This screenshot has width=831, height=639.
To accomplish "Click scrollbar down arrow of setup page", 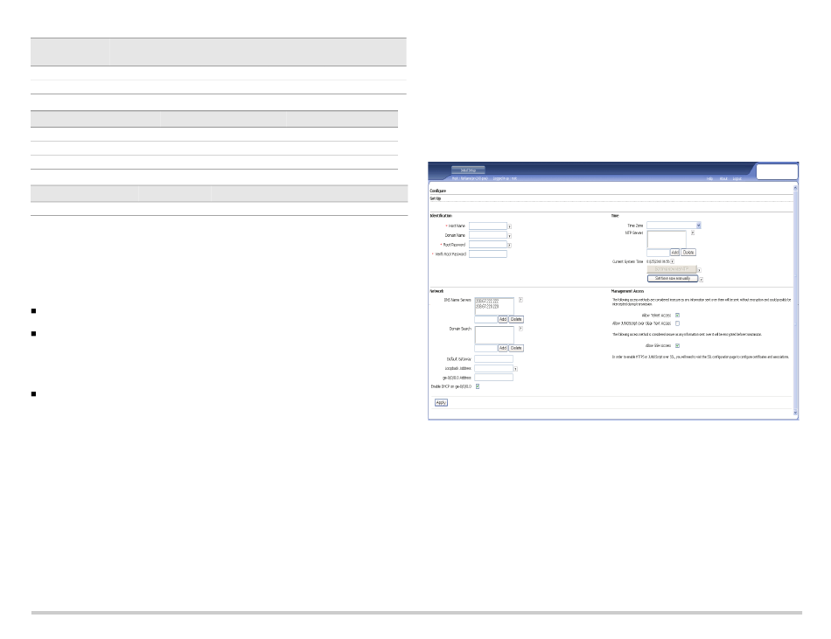I will (795, 413).
